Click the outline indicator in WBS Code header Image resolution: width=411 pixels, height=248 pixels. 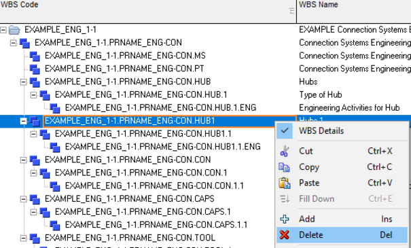pos(291,11)
